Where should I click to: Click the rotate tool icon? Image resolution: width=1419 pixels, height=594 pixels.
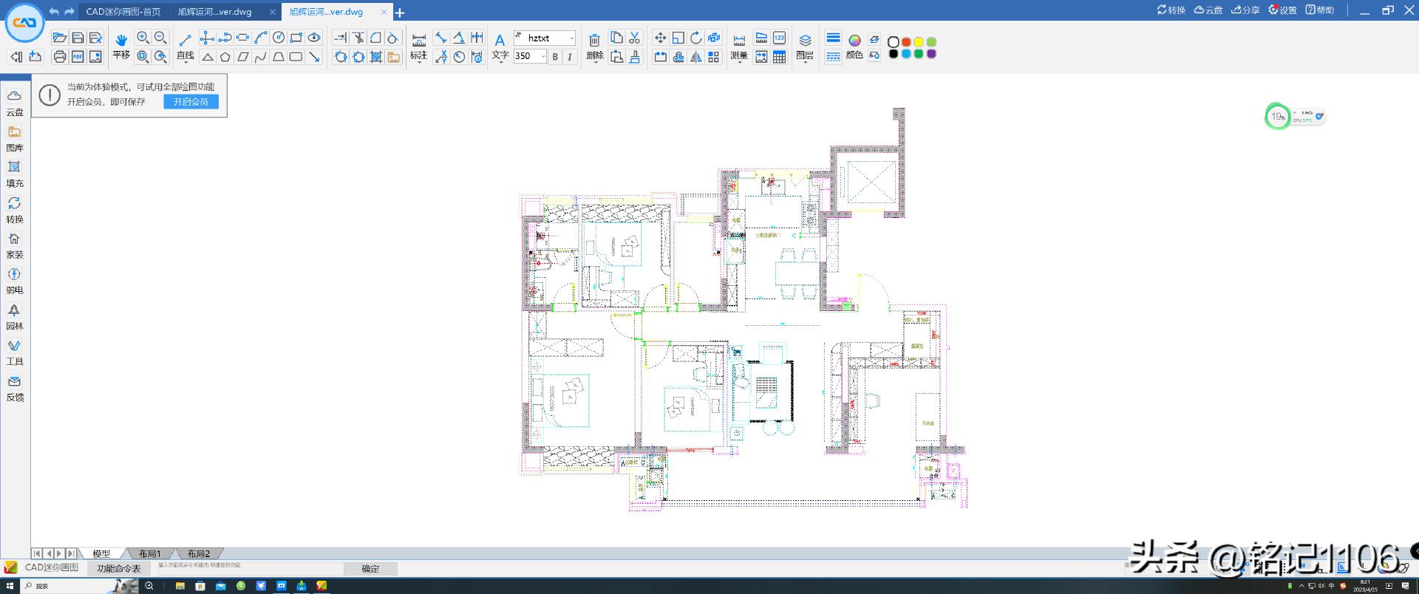click(x=696, y=38)
